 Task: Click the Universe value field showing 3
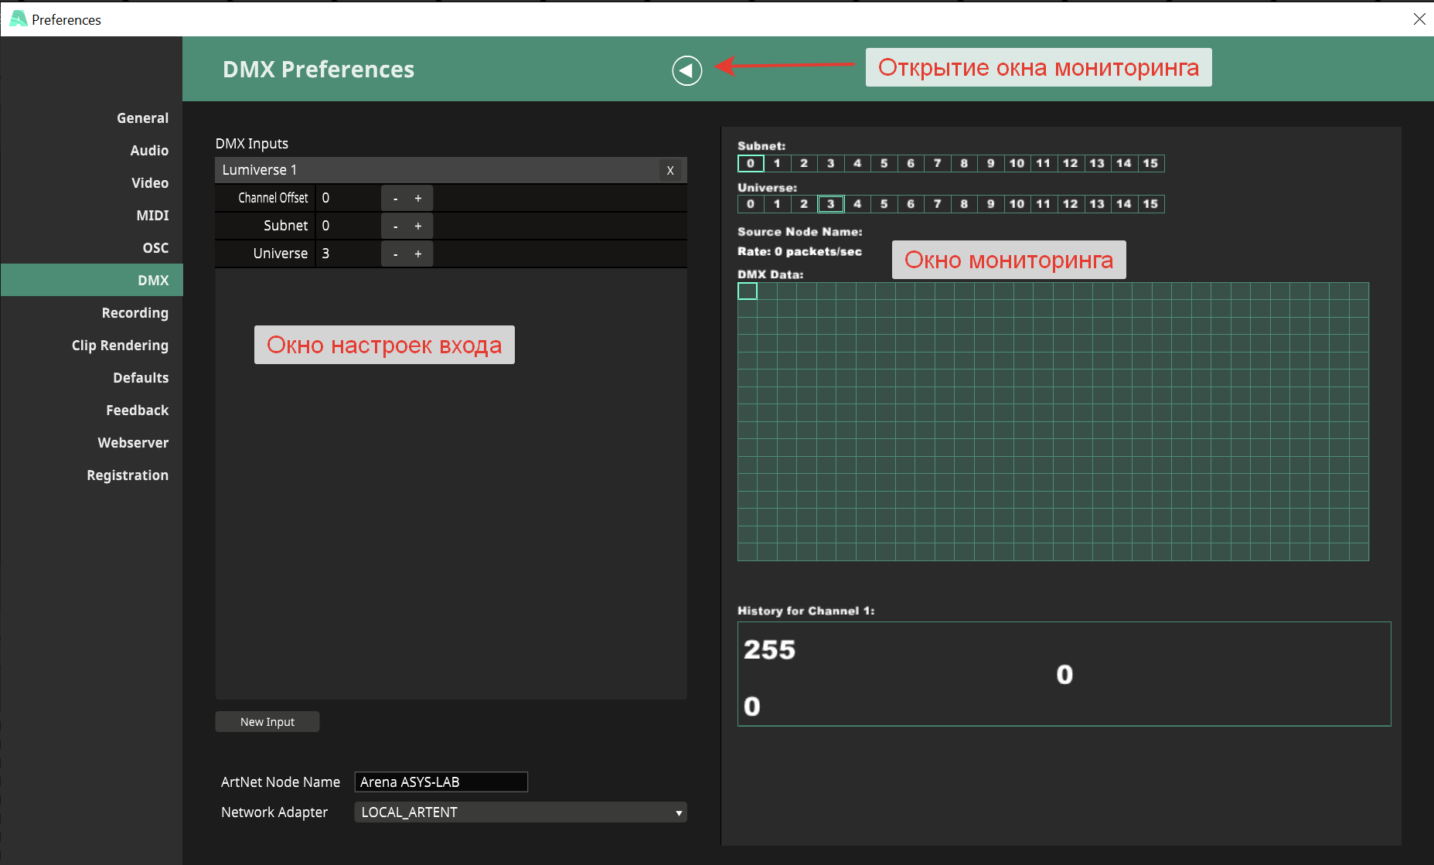[x=348, y=254]
